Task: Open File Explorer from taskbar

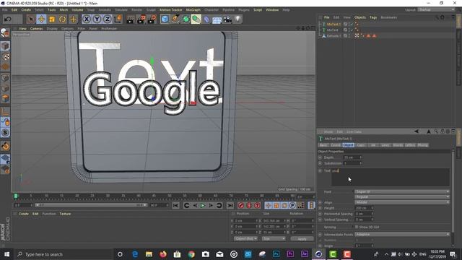Action: click(x=149, y=254)
